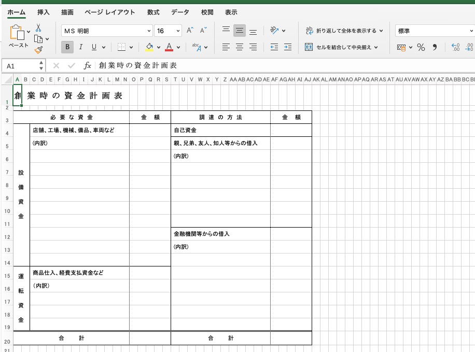The width and height of the screenshot is (475, 352).
Task: Open the font name dropdown
Action: pos(150,31)
